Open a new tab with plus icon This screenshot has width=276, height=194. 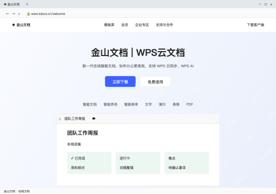(x=27, y=4)
